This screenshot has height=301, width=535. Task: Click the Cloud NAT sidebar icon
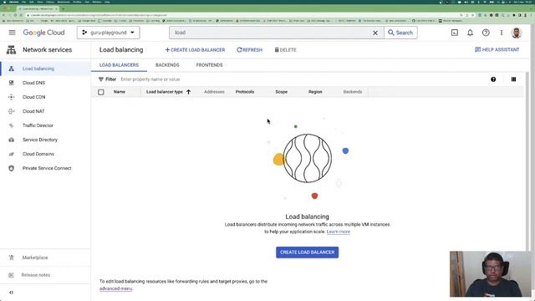tap(11, 111)
